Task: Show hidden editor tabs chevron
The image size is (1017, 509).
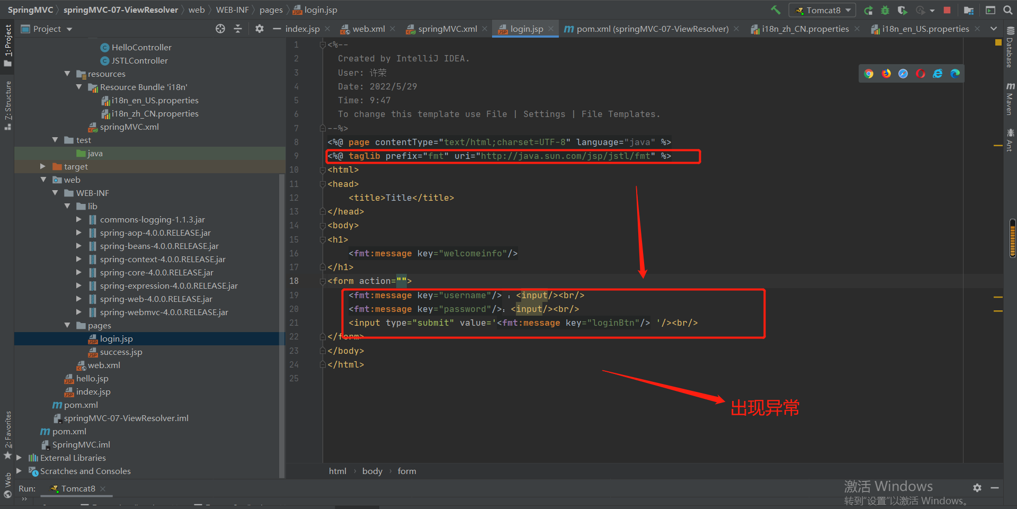Action: point(994,29)
